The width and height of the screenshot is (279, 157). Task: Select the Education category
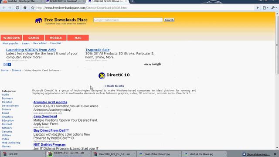(x=8, y=120)
